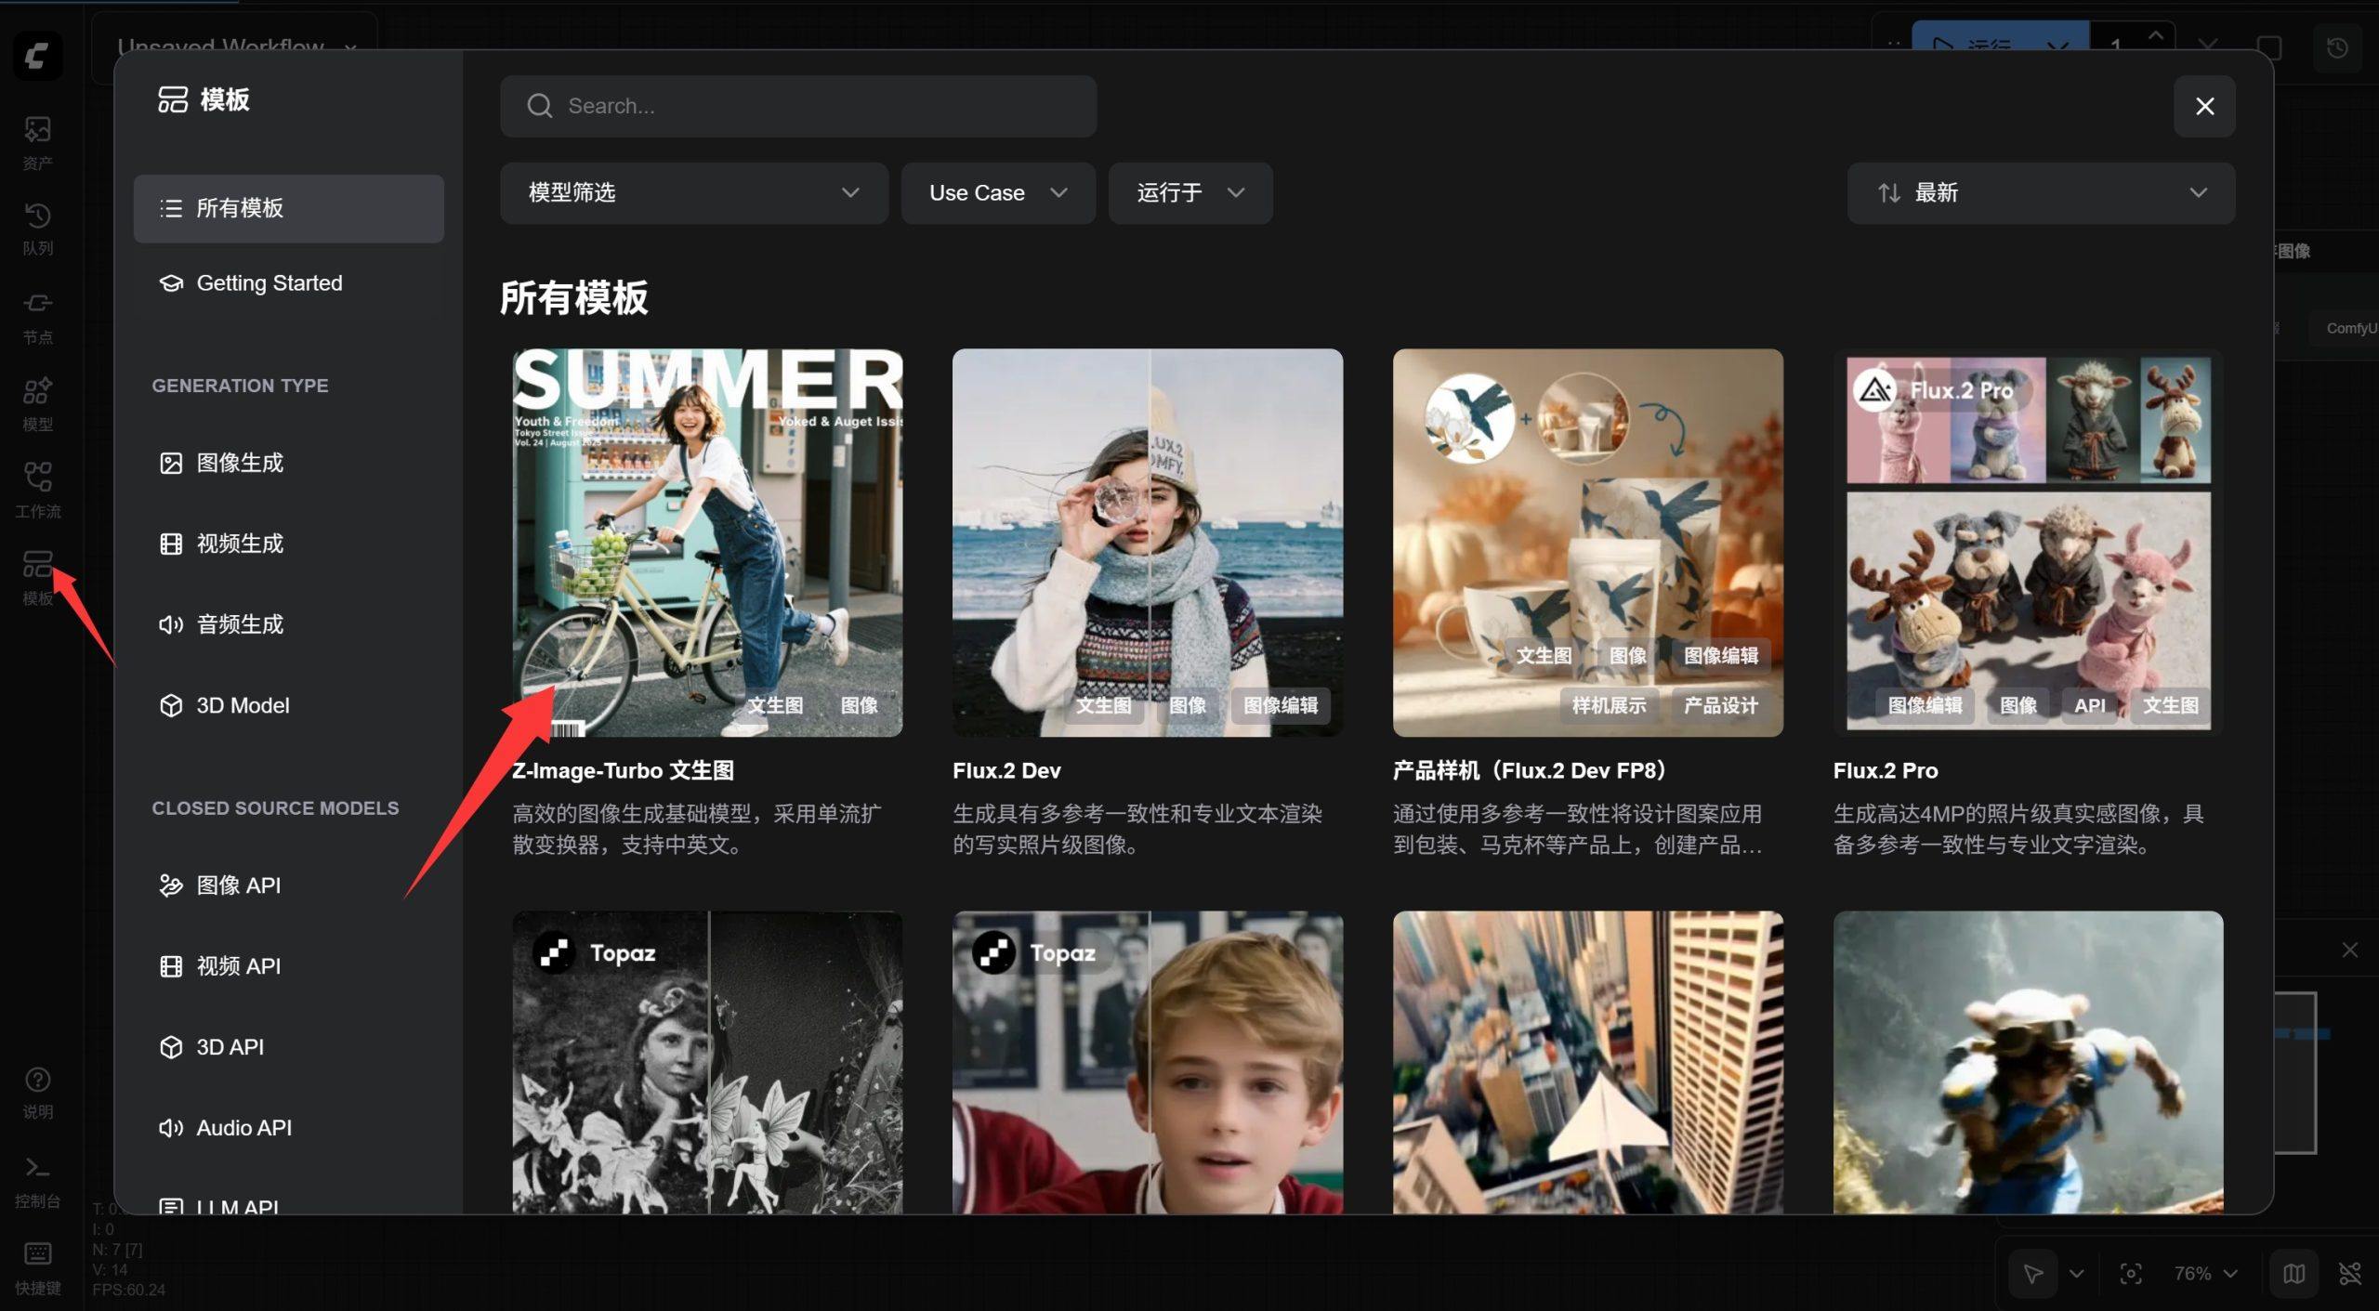Expand the 运行于 filter dropdown
The height and width of the screenshot is (1311, 2379).
(x=1189, y=193)
